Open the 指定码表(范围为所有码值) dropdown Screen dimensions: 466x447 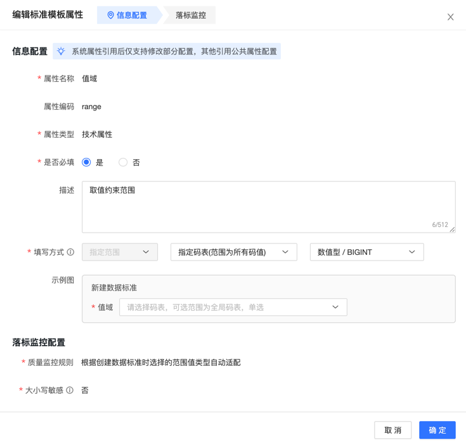pyautogui.click(x=233, y=252)
